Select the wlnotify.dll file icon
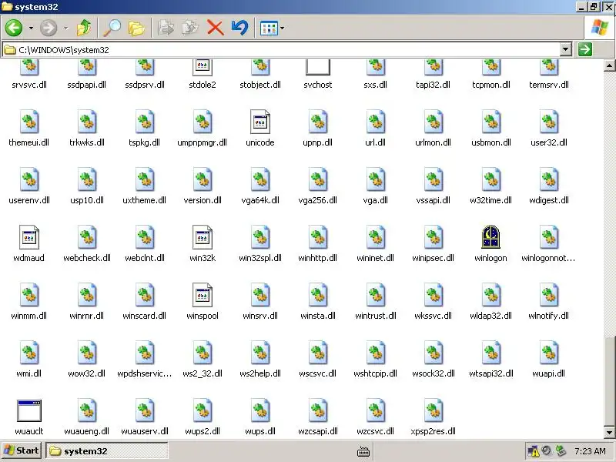Image resolution: width=616 pixels, height=462 pixels. click(x=549, y=295)
